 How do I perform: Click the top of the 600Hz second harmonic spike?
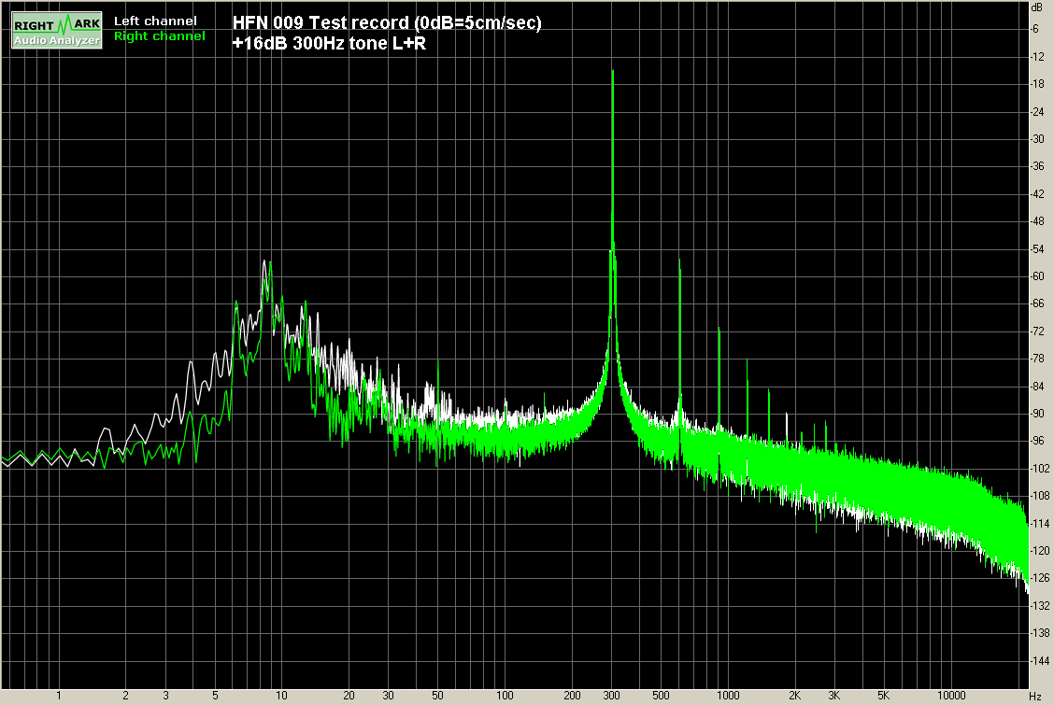point(679,260)
